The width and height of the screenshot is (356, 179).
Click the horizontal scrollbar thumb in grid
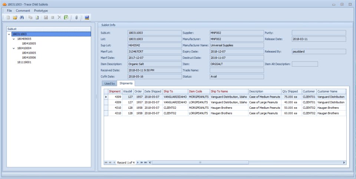pos(200,162)
